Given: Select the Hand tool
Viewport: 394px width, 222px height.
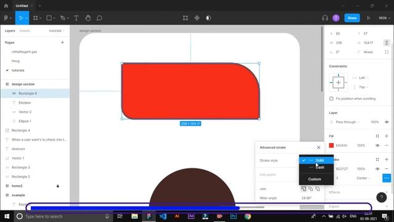Looking at the screenshot, I should (87, 18).
